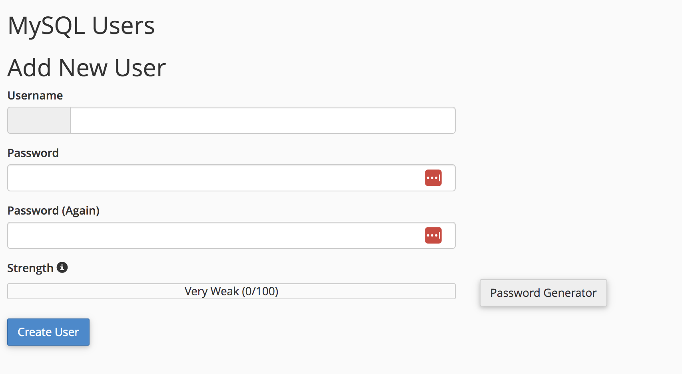Open the Password Generator
The image size is (682, 374).
(x=543, y=293)
